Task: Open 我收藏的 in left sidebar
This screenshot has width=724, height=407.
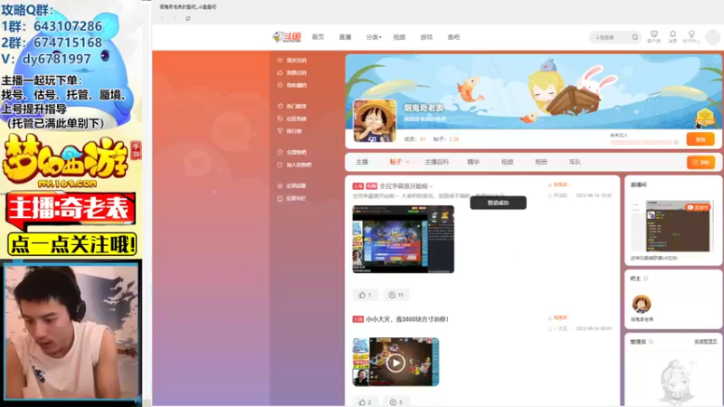Action: point(291,85)
